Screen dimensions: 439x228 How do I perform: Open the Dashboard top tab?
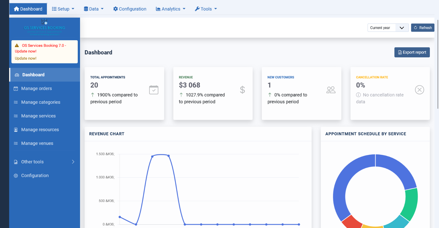28,9
